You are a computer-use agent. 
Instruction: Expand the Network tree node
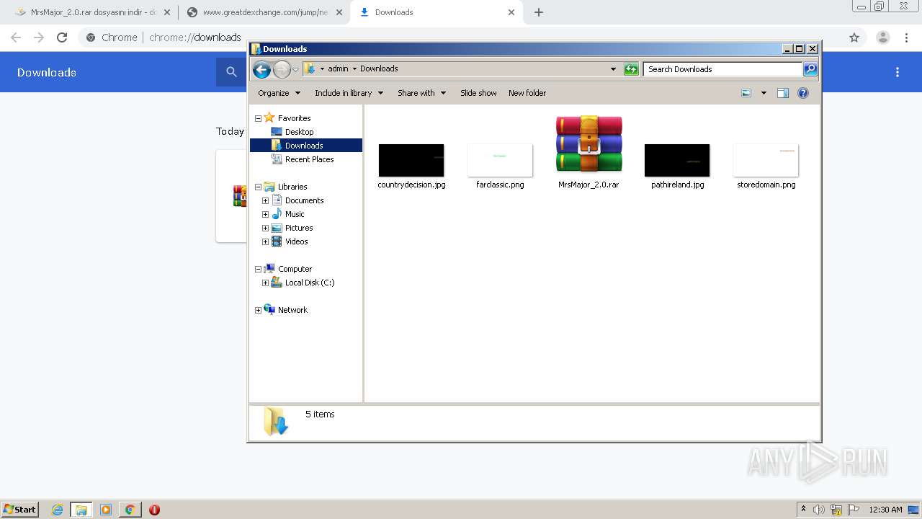click(x=258, y=310)
